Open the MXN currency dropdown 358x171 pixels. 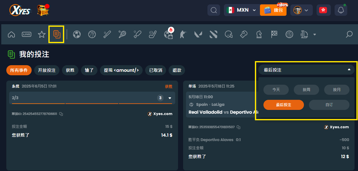241,10
